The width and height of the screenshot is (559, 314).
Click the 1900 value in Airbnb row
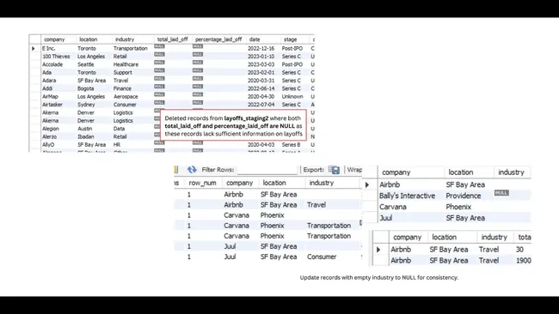pos(524,260)
